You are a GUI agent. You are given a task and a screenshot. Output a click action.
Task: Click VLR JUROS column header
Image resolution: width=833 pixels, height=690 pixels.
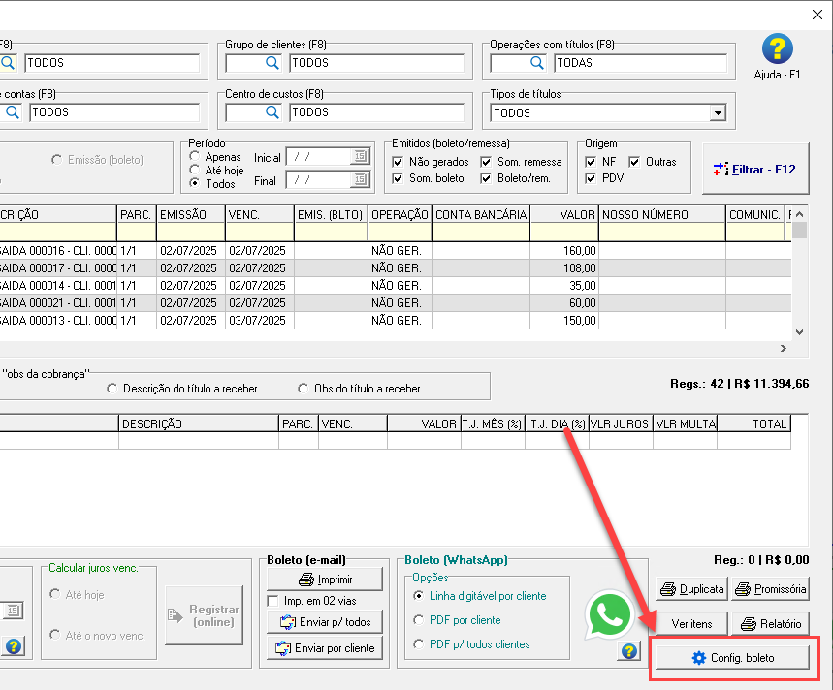[x=621, y=424]
